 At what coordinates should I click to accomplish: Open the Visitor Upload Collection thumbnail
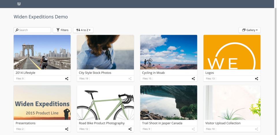pos(232,102)
